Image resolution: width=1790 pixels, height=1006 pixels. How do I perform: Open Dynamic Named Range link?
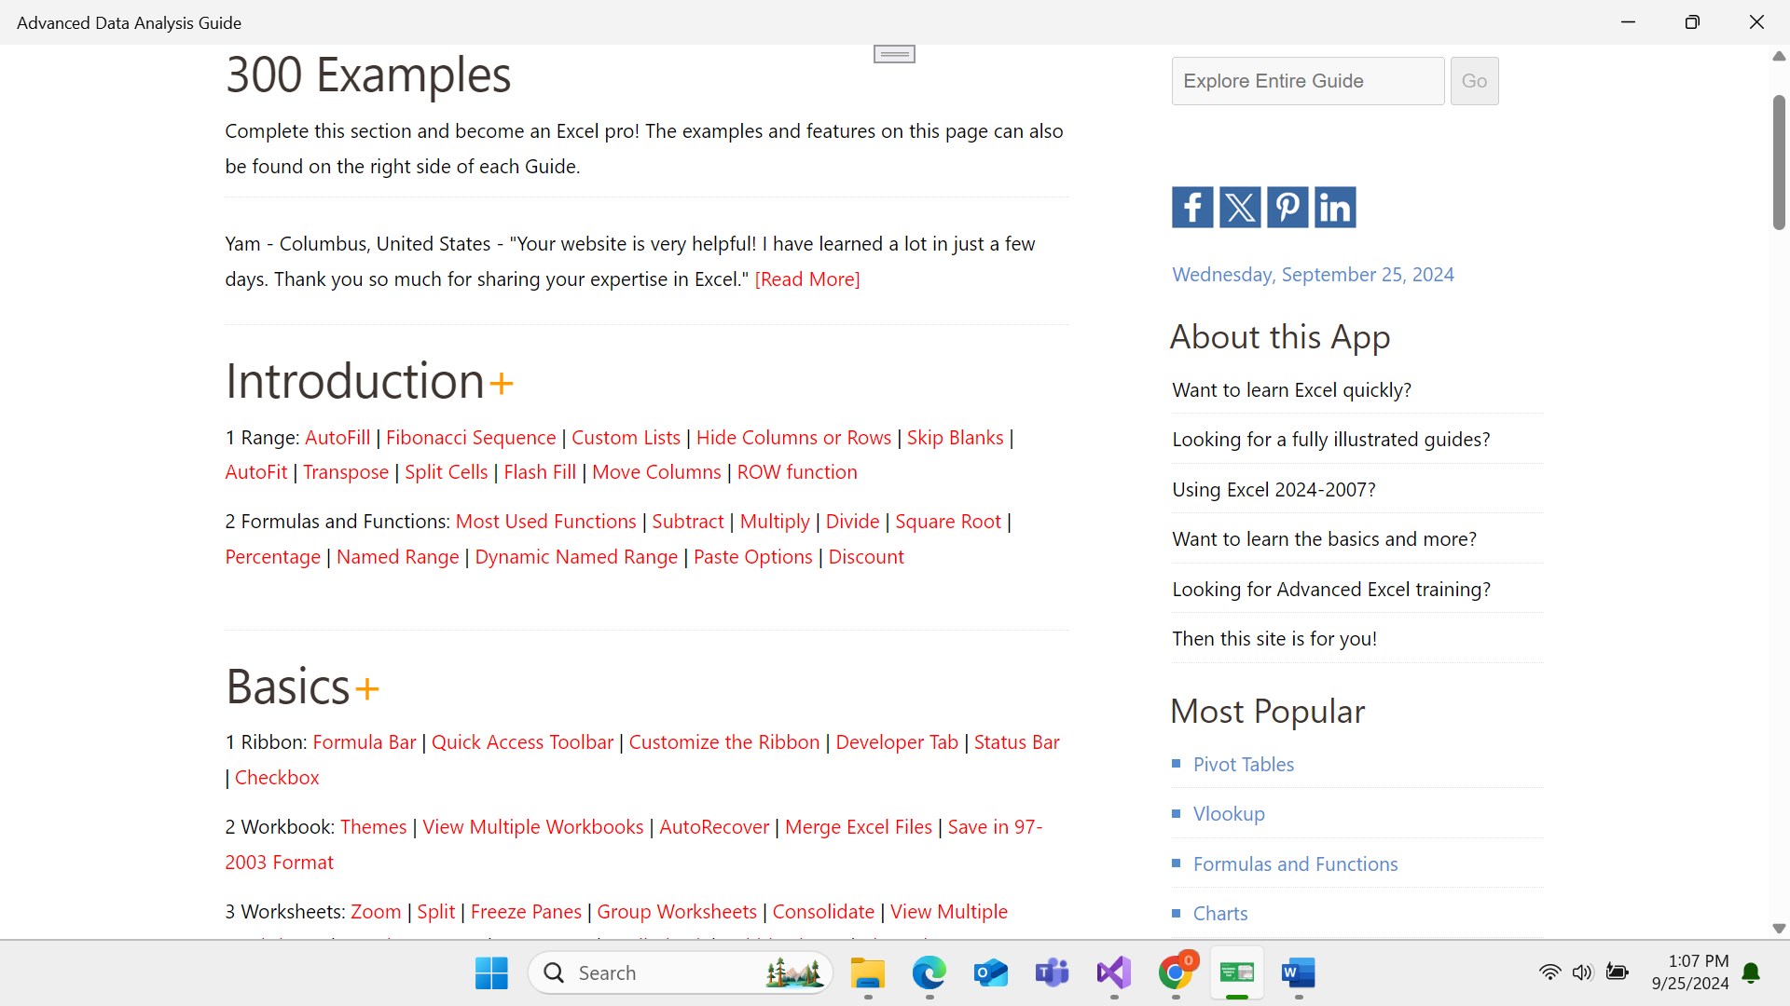pos(575,557)
